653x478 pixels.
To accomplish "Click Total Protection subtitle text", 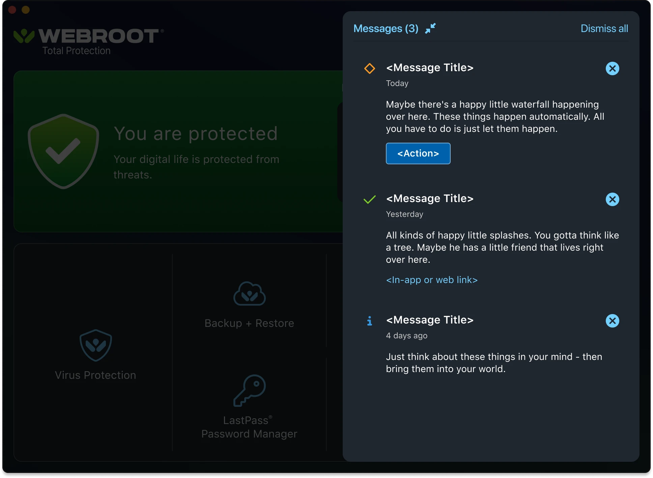I will coord(76,51).
